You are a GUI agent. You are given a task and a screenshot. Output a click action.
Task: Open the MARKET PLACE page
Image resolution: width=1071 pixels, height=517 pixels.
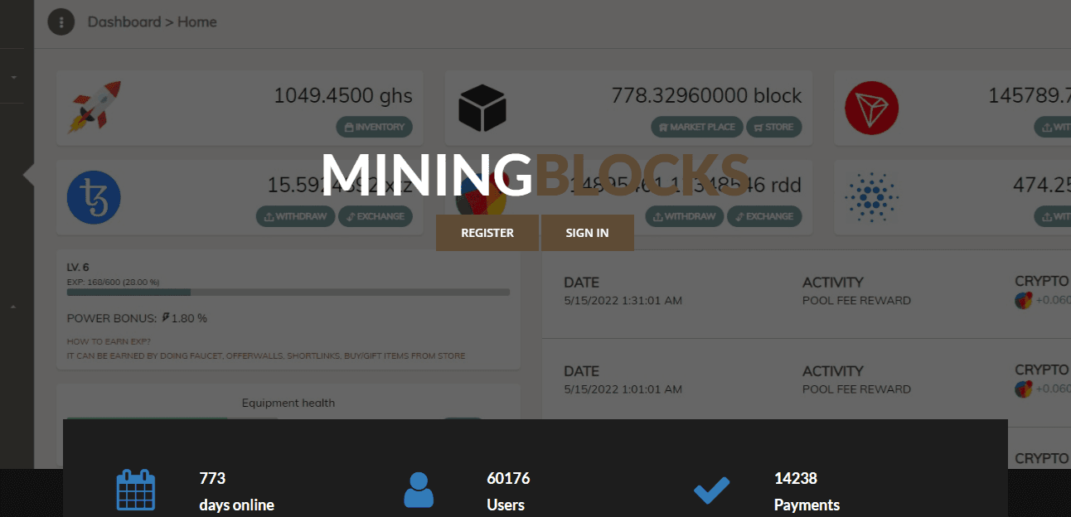pos(696,127)
